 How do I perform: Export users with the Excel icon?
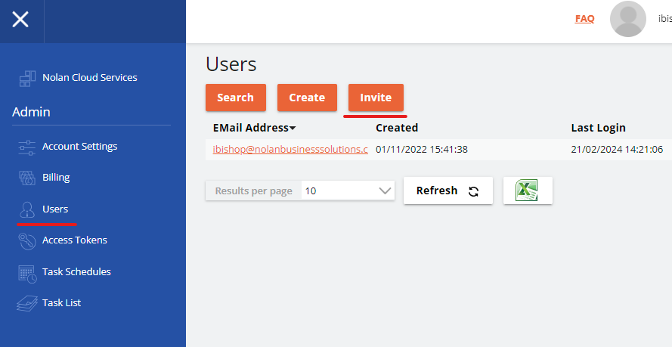click(527, 191)
